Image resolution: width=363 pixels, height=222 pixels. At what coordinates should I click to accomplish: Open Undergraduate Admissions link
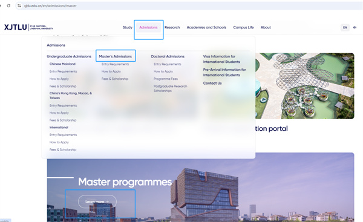click(x=69, y=56)
